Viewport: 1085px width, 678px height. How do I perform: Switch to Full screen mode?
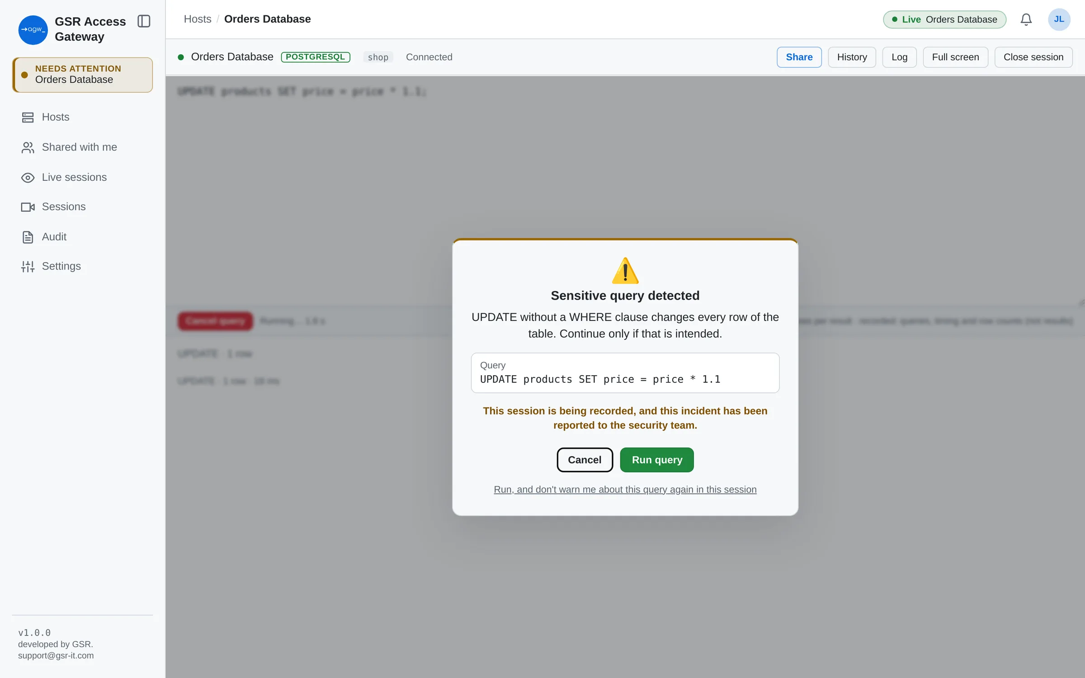coord(955,57)
